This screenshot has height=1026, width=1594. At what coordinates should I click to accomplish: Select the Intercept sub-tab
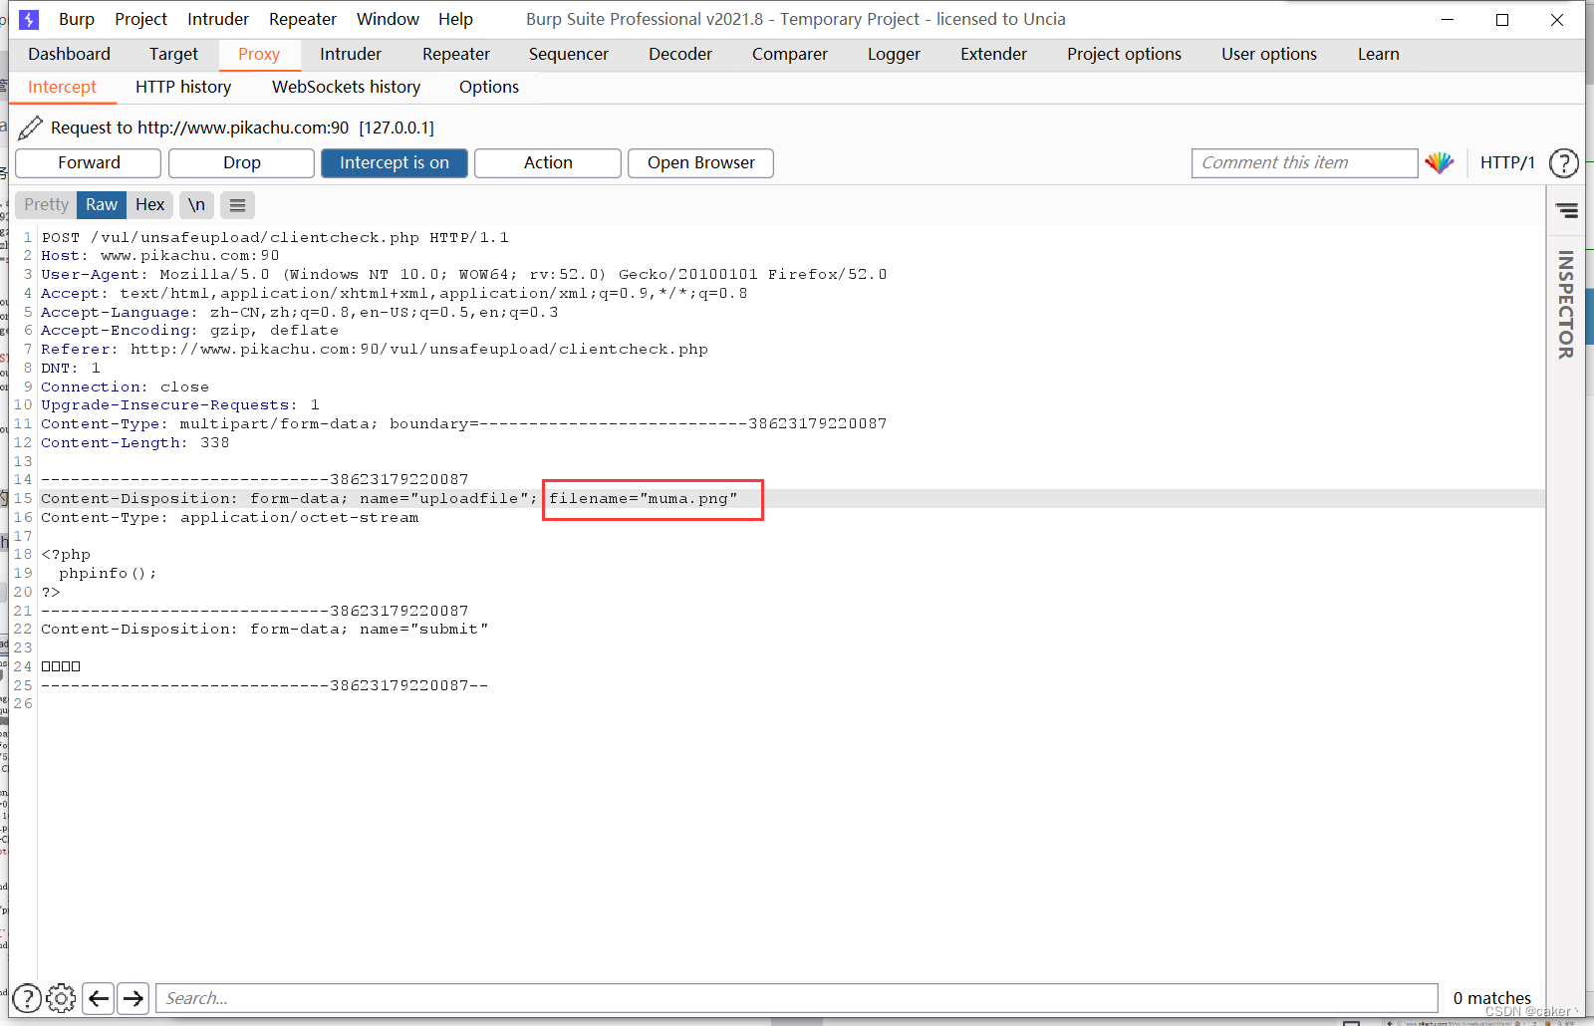62,87
